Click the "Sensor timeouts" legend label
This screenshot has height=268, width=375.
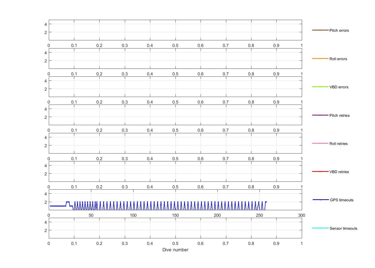pos(343,228)
